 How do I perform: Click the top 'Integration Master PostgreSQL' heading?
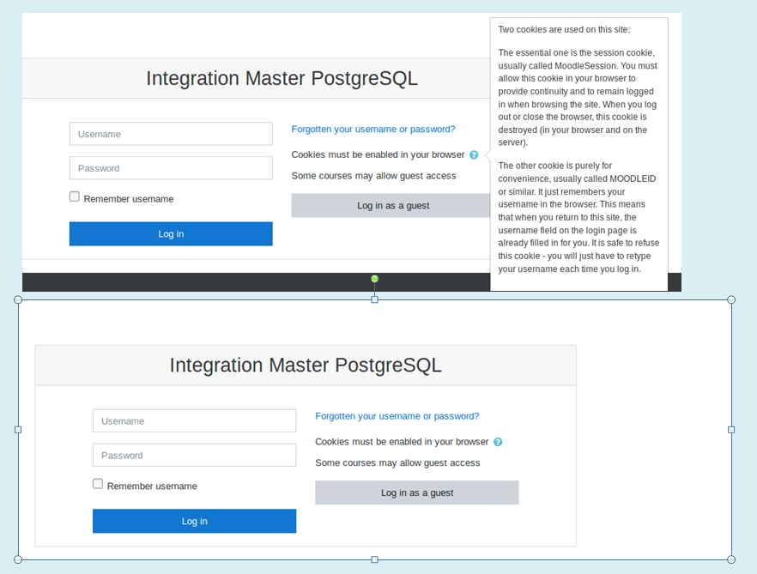point(282,78)
